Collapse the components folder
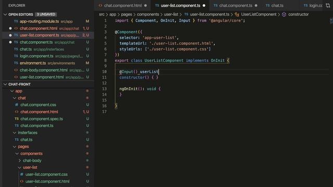The height and width of the screenshot is (187, 333). coord(17,154)
